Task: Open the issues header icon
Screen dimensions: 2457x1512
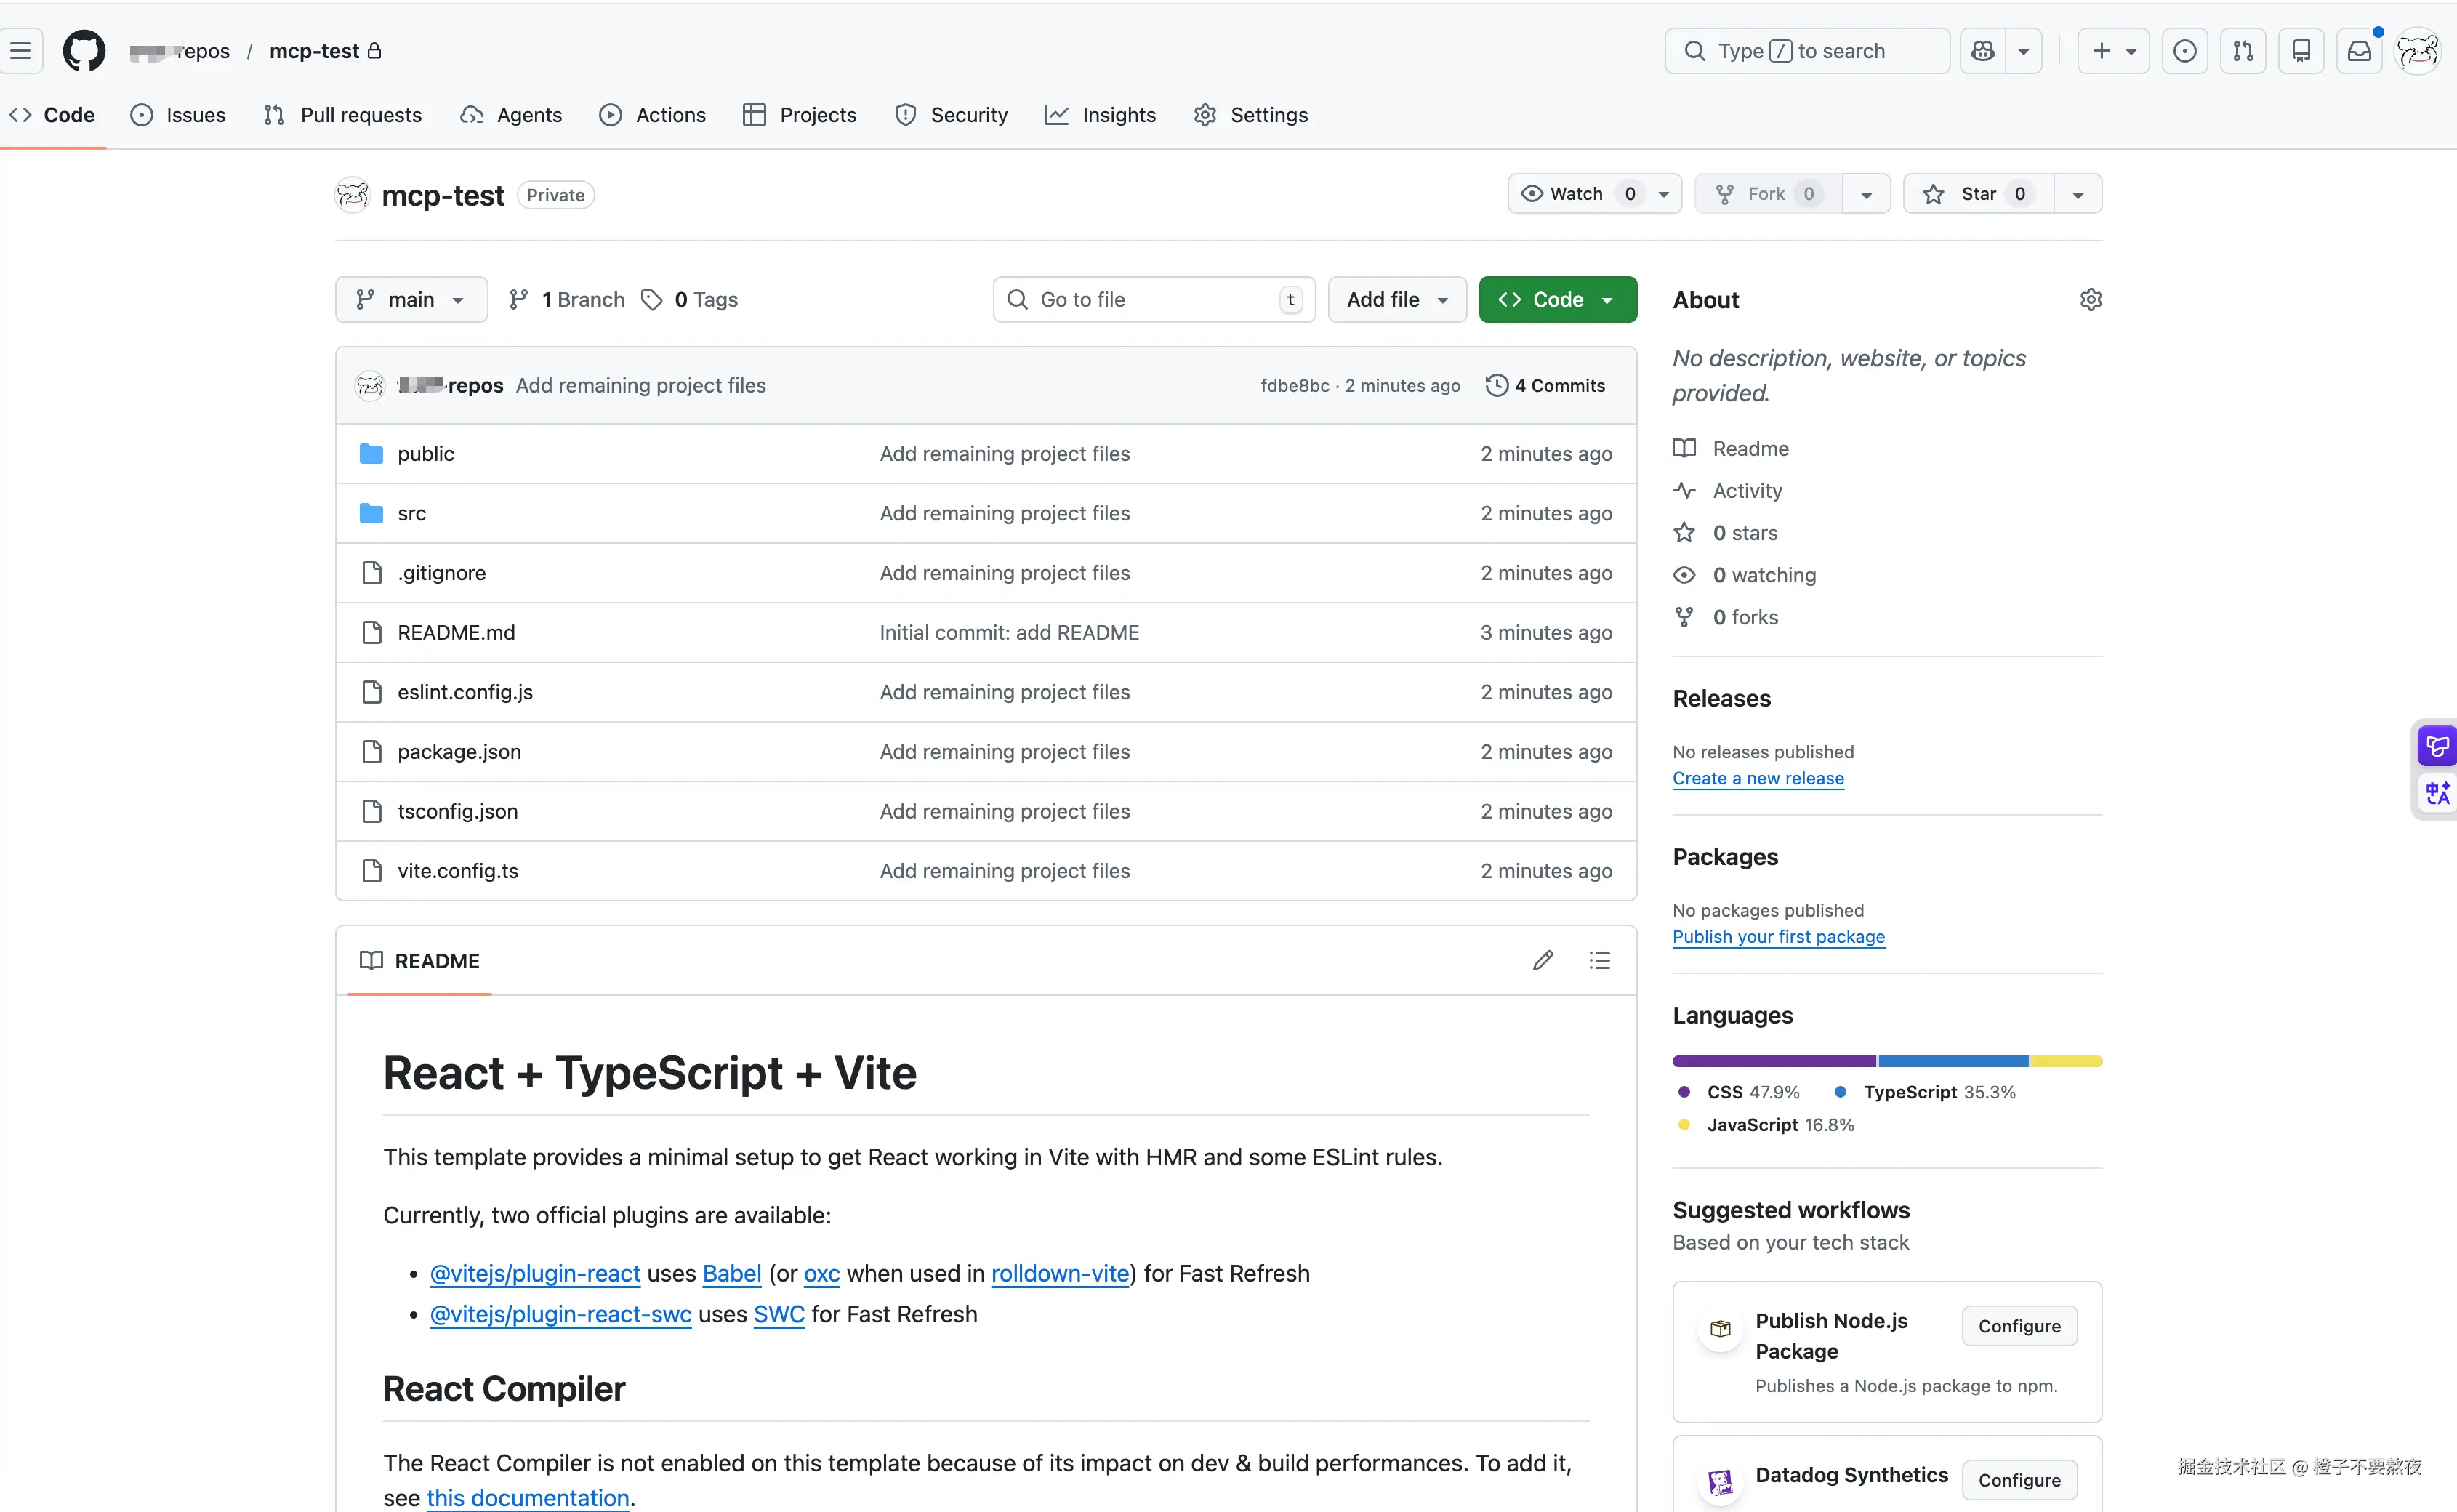Action: pos(2185,51)
